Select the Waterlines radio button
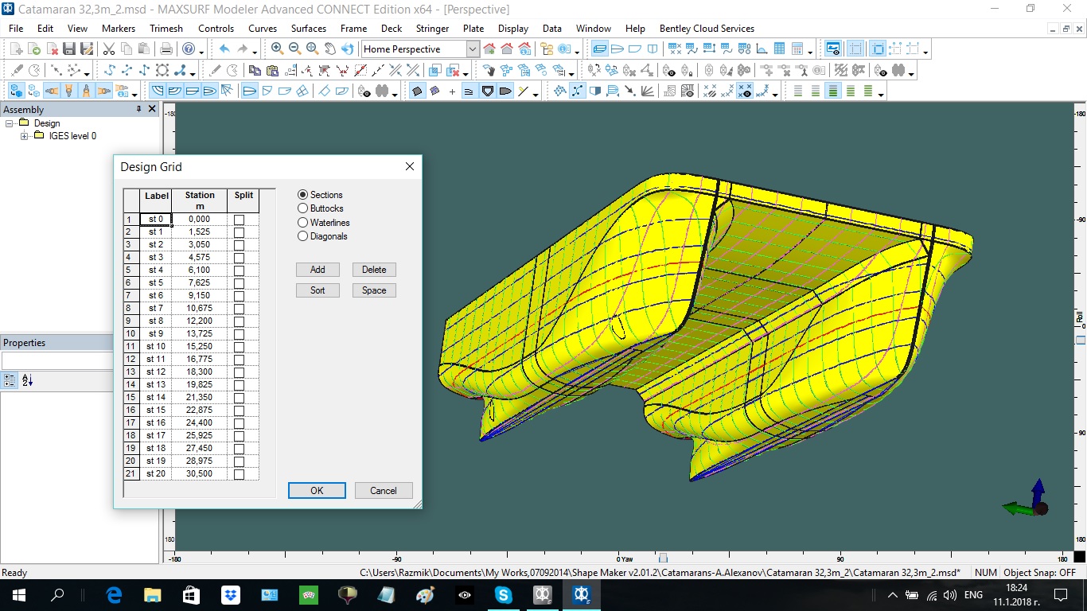This screenshot has width=1087, height=611. (x=302, y=223)
